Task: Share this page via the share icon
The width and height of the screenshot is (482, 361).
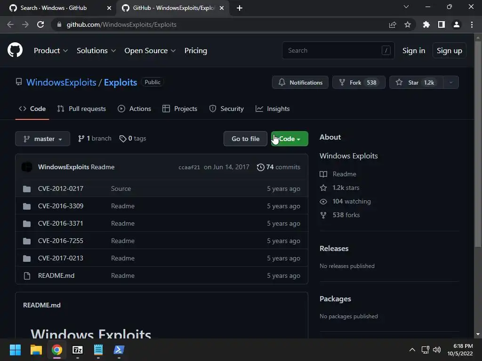Action: tap(393, 24)
